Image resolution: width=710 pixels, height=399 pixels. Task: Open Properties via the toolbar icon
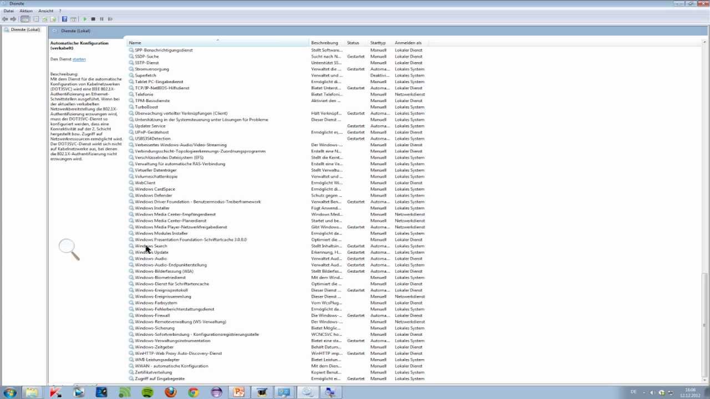(x=36, y=19)
